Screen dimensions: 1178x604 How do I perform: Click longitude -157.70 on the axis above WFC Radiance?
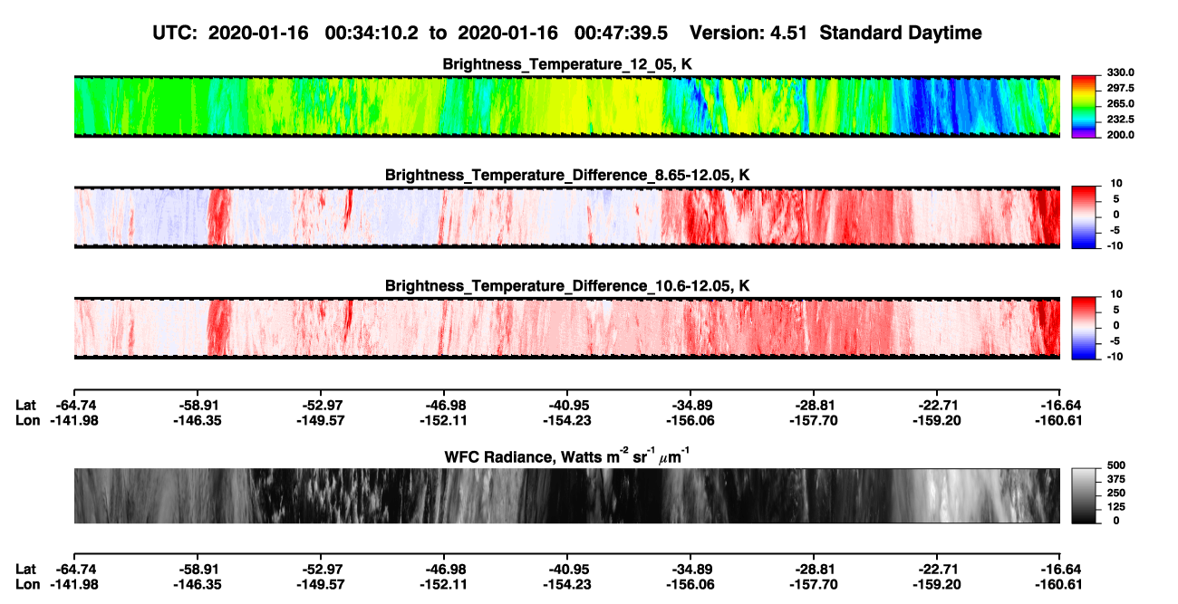click(814, 420)
